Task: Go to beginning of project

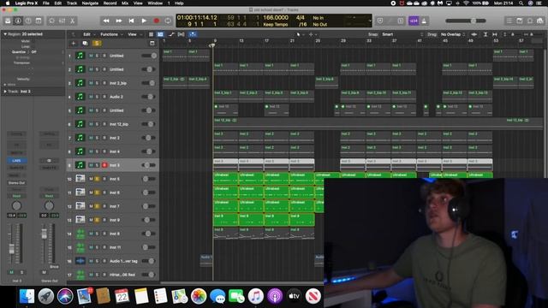Action: tap(131, 21)
